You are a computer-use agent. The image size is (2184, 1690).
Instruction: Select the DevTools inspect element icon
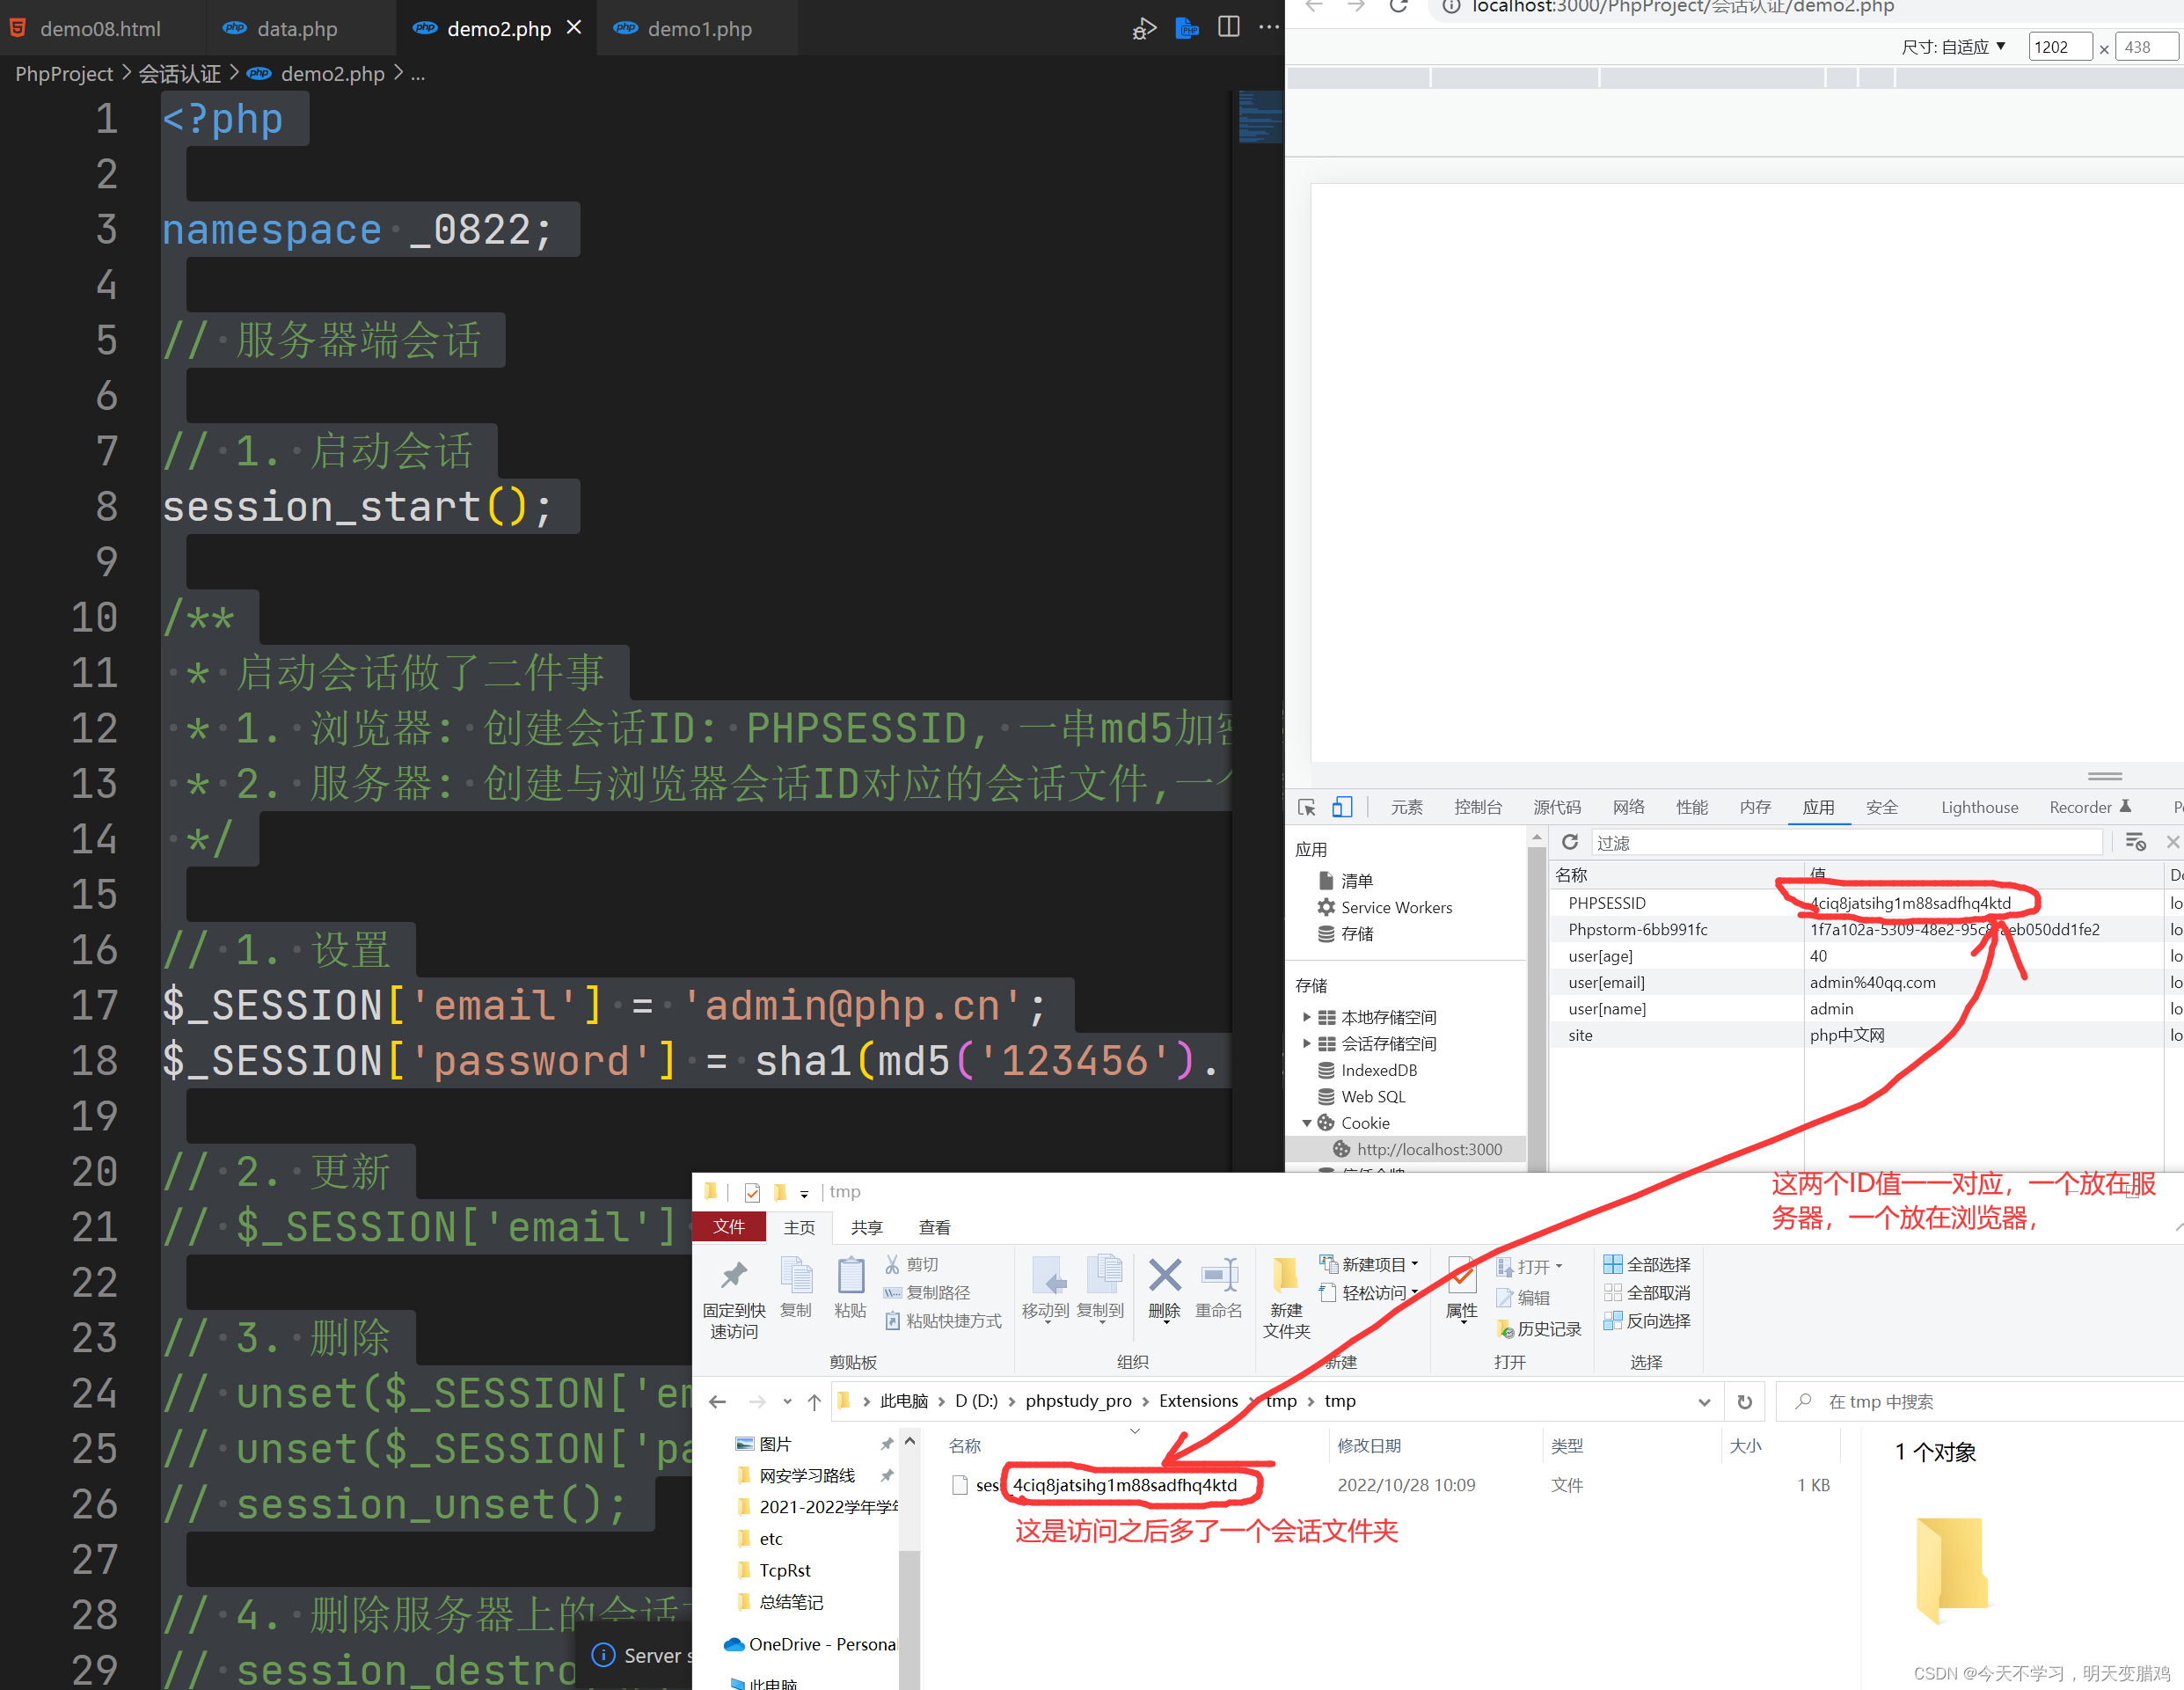[1307, 807]
